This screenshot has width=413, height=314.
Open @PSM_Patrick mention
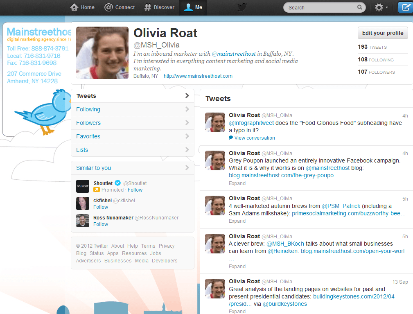coord(341,206)
